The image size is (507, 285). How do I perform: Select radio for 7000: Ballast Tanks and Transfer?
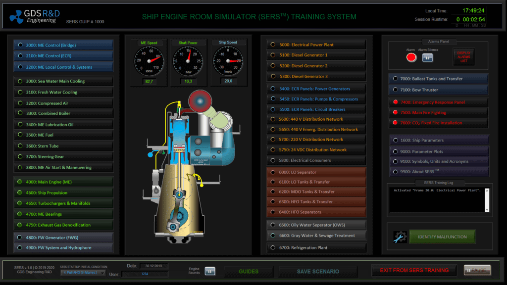(395, 79)
